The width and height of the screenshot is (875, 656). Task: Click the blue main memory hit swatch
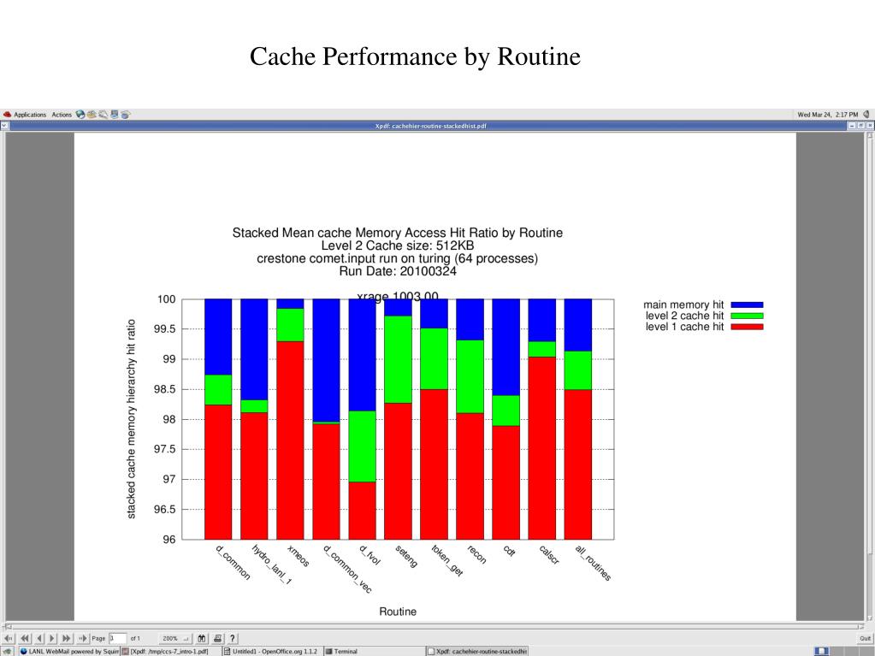tap(747, 305)
